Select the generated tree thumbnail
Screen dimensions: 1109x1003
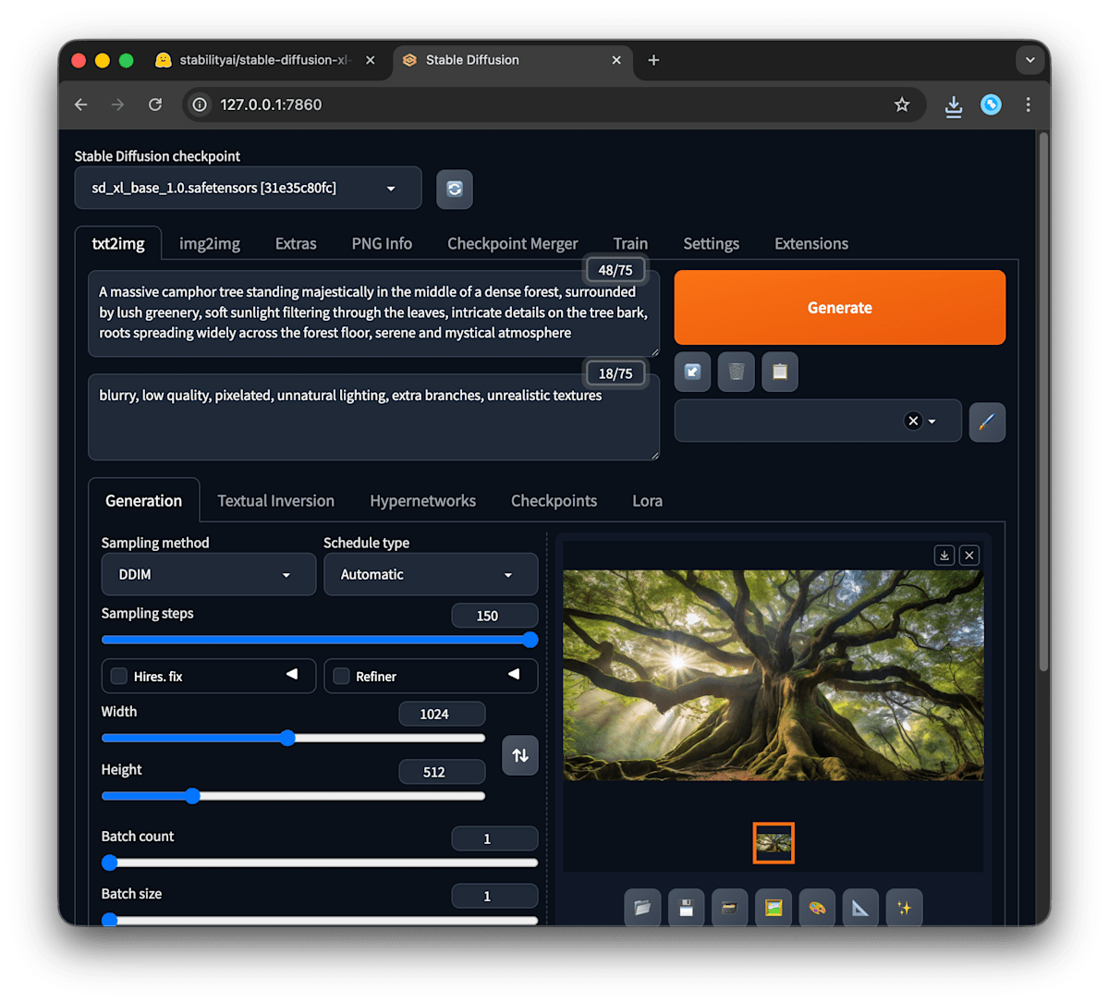point(774,843)
